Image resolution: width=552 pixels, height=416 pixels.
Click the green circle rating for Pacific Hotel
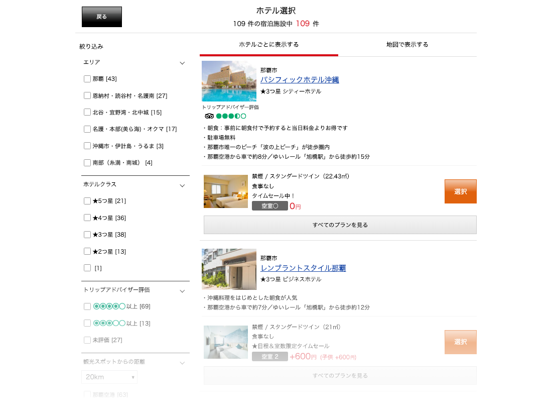[x=231, y=116]
